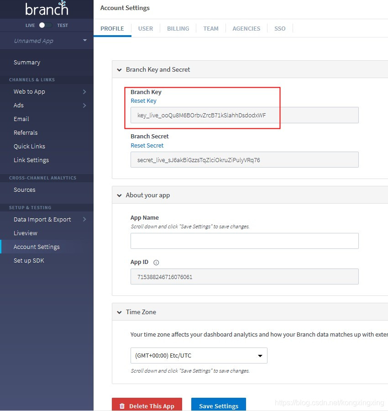Viewport: 388px width, 411px height.
Task: Open the time zone dropdown (GMT+00:00) Etc/UTC
Action: pos(199,355)
